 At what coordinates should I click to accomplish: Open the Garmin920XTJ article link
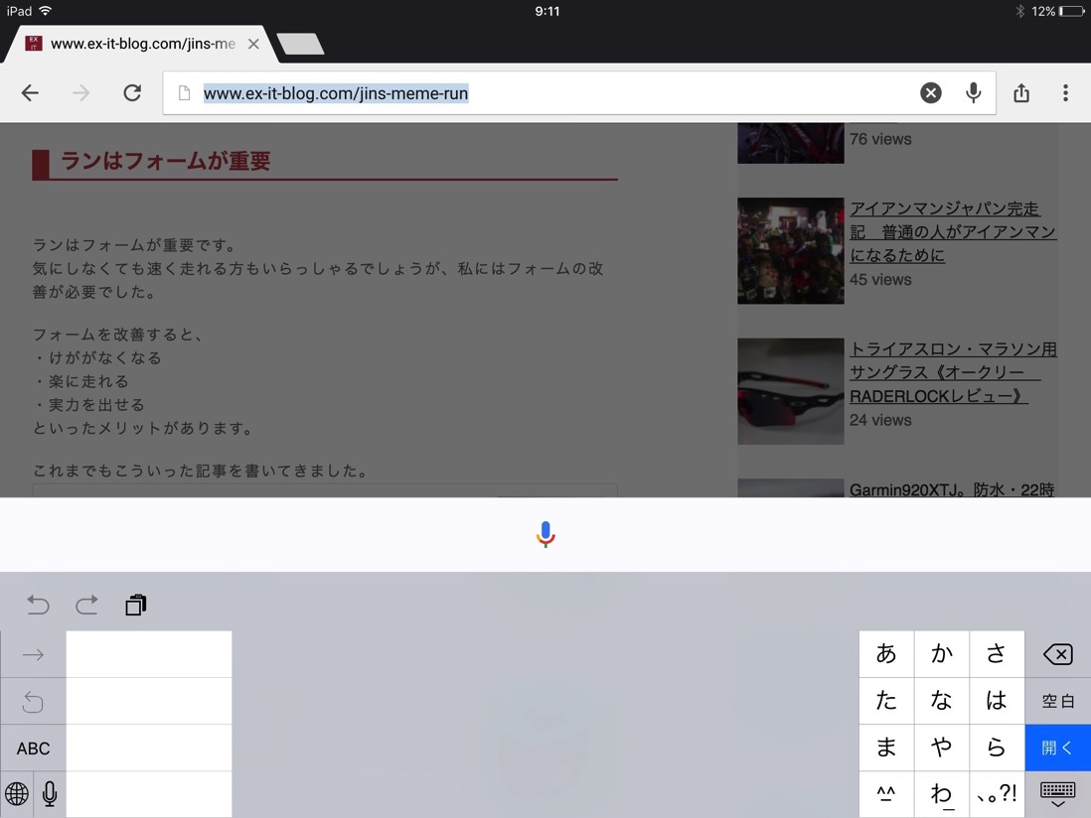952,489
